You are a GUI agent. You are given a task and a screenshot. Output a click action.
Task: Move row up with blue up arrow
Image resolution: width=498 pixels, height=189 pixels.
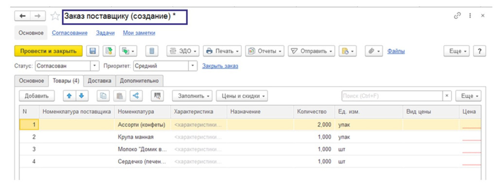click(69, 96)
